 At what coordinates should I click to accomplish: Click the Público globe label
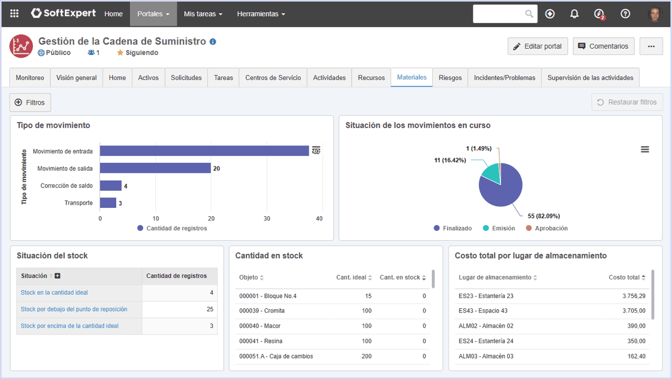[x=54, y=52]
